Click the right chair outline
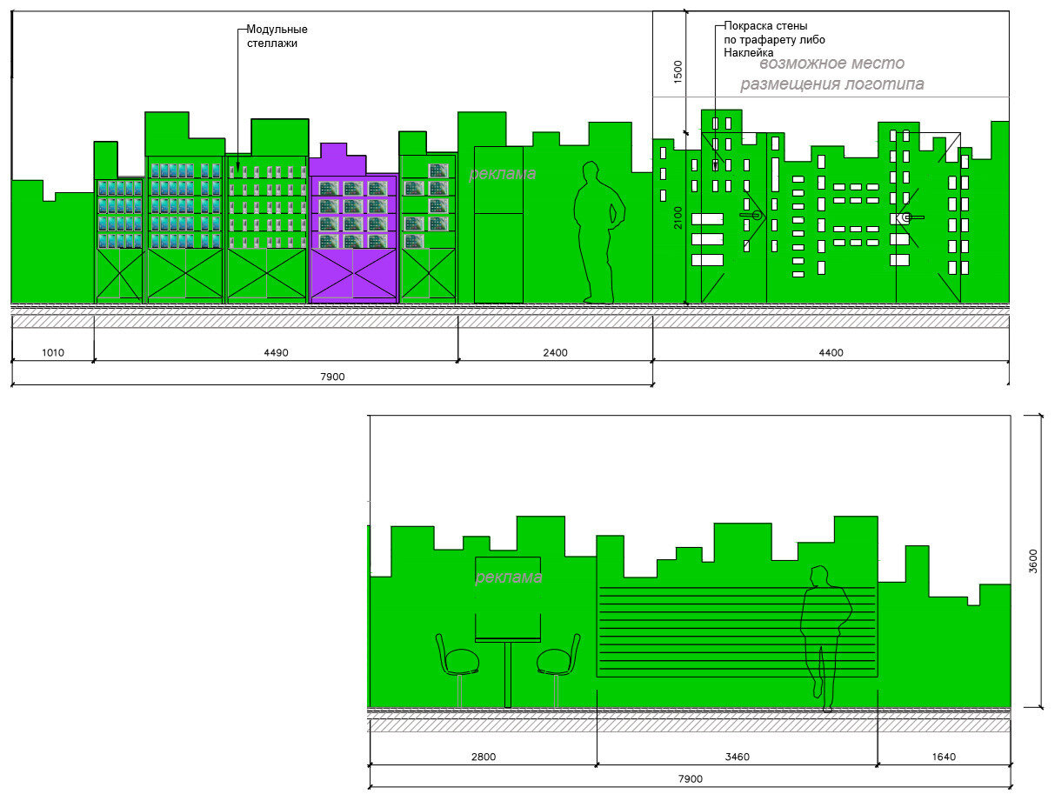Screen dimensions: 1055x801 tap(558, 668)
